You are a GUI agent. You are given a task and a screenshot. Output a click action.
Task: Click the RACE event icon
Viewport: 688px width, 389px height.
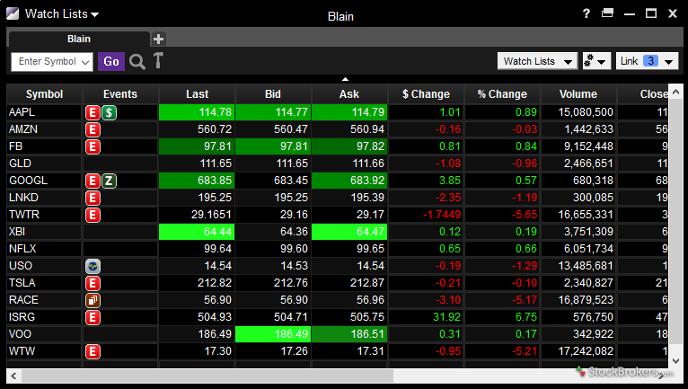93,300
